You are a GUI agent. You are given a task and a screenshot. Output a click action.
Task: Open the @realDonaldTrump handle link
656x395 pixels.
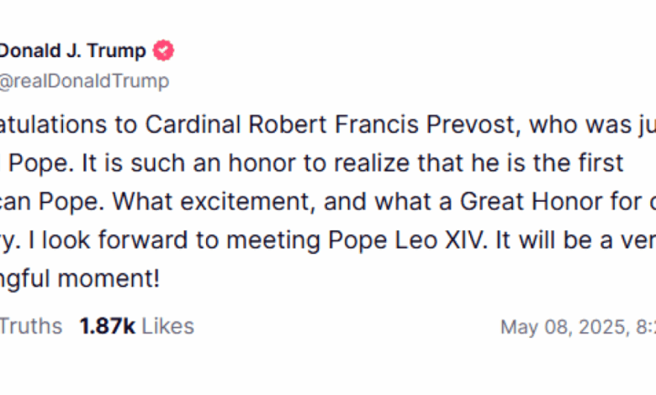84,81
